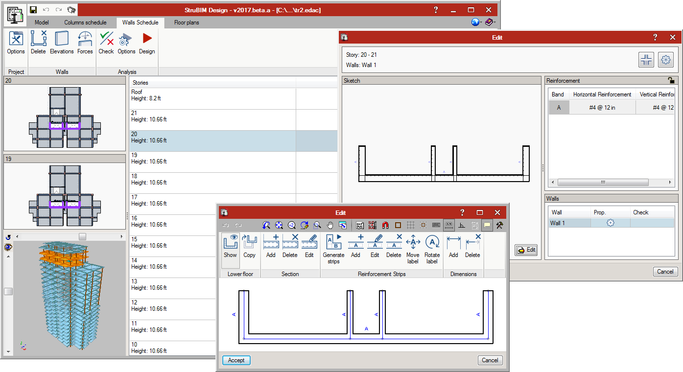Image resolution: width=683 pixels, height=372 pixels.
Task: Switch to the Columns schedule tab
Action: click(x=85, y=23)
